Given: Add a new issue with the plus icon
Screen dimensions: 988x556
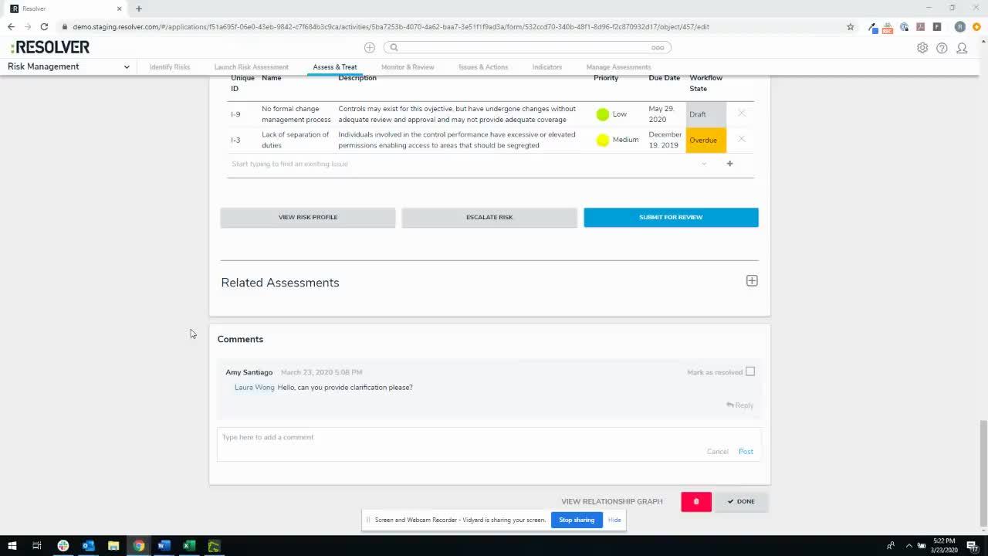Looking at the screenshot, I should [x=729, y=164].
